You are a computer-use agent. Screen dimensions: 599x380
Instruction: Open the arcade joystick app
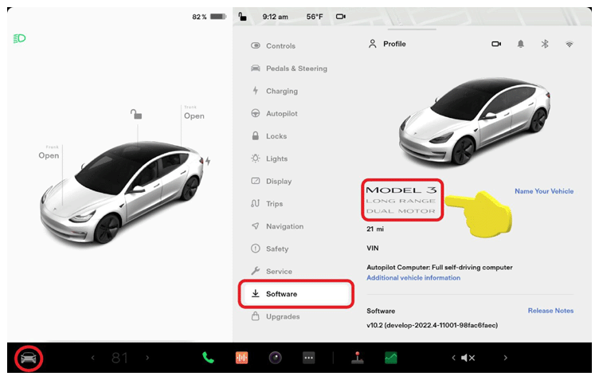[357, 358]
